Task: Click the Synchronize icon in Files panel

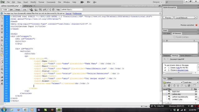Action: point(189,86)
